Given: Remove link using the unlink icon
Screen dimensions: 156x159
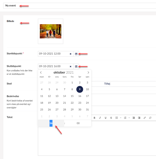Looking at the screenshot, I should coord(150,118).
